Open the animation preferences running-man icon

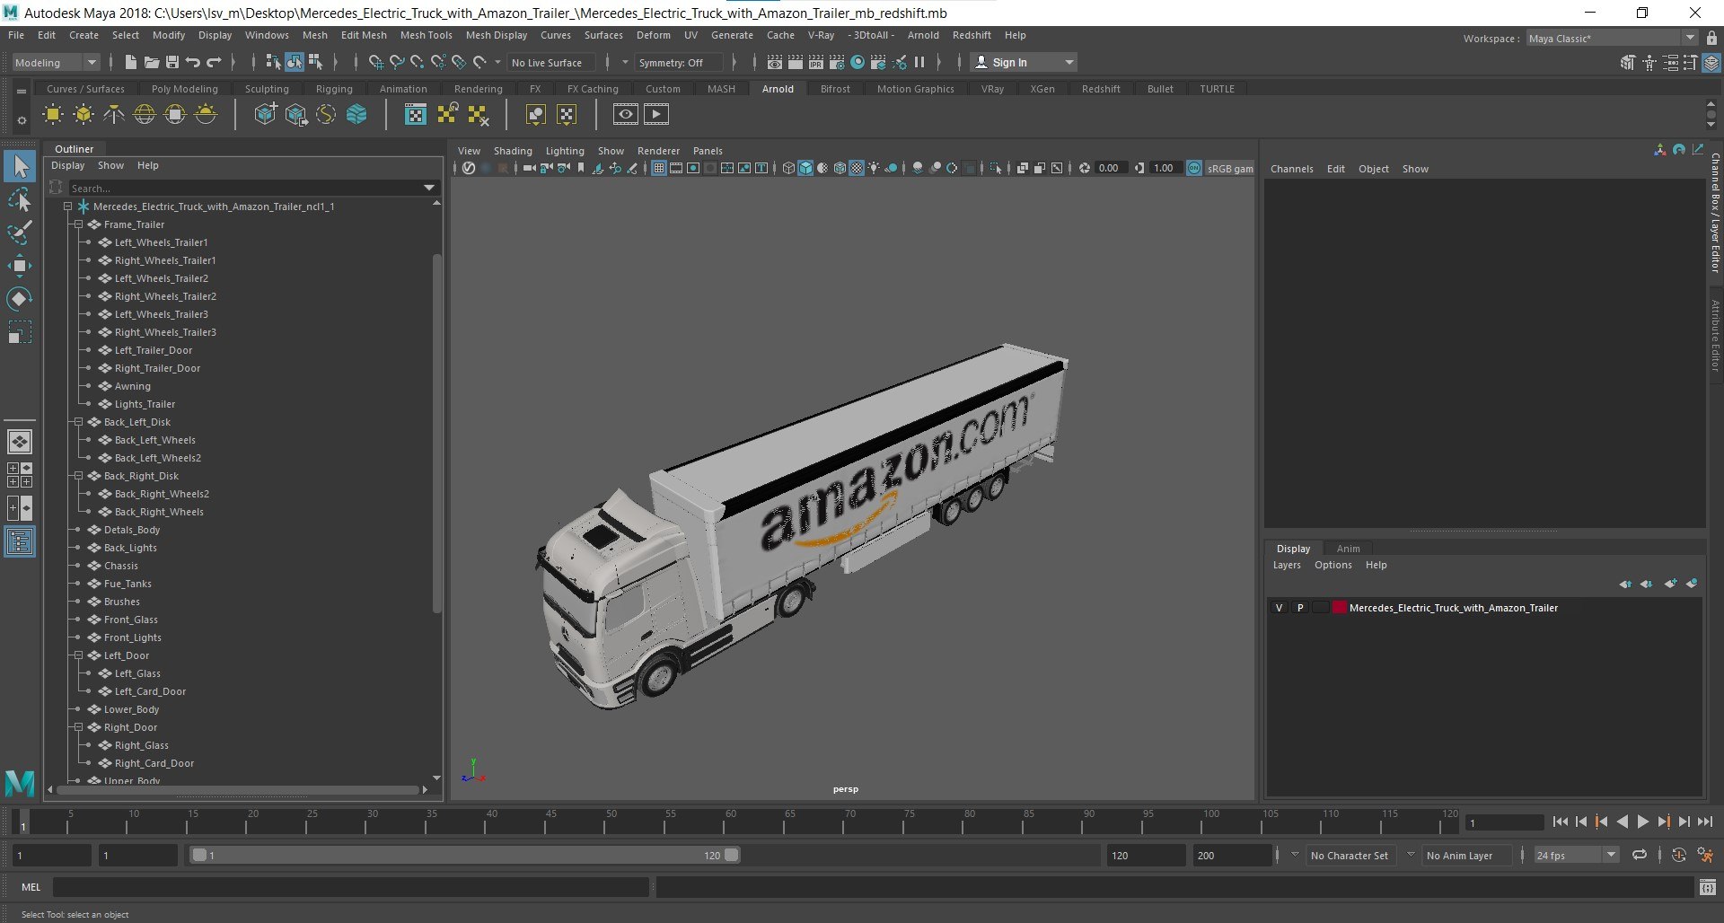click(x=1705, y=855)
